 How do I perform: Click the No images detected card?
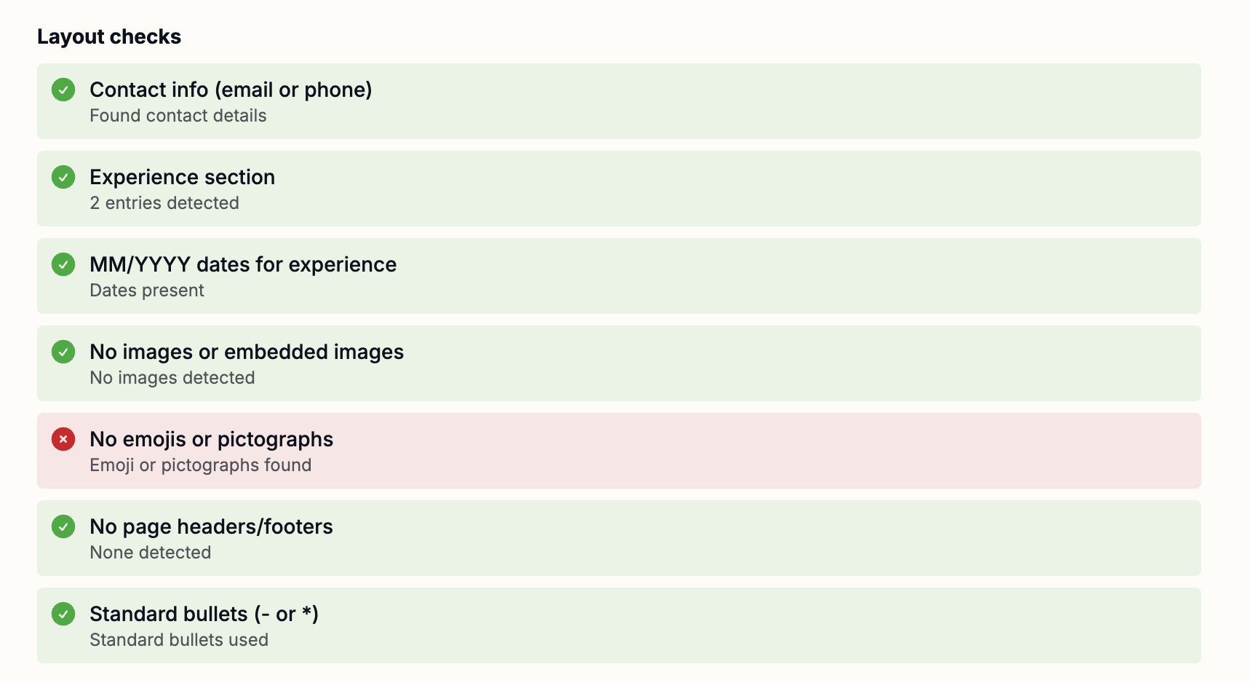(x=618, y=363)
